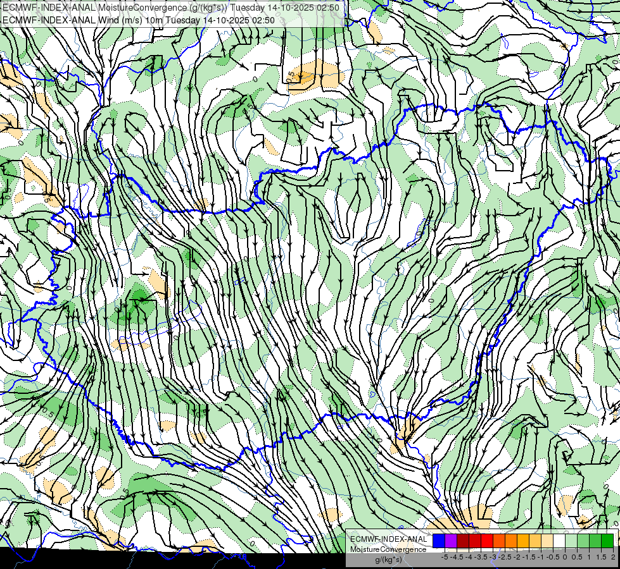Screen dimensions: 620x569
Task: Click the MoistureConvergence title line at top
Action: pos(171,8)
